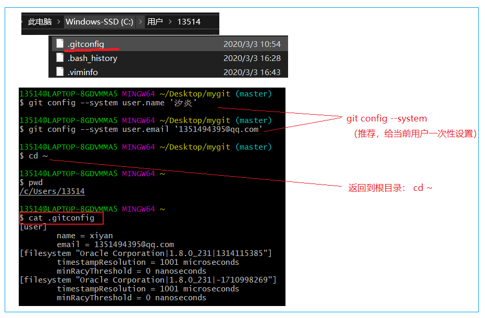Click the .viminfo file icon
Image resolution: width=485 pixels, height=318 pixels.
[60, 72]
